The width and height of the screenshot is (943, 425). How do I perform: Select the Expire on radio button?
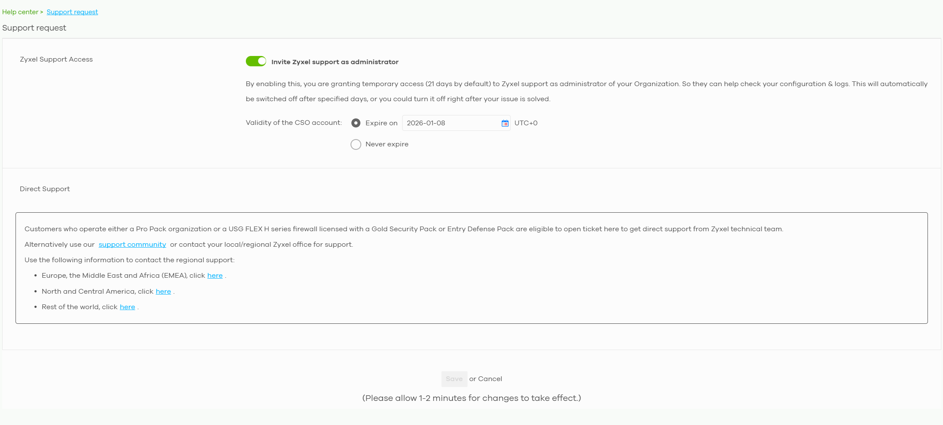pyautogui.click(x=356, y=123)
